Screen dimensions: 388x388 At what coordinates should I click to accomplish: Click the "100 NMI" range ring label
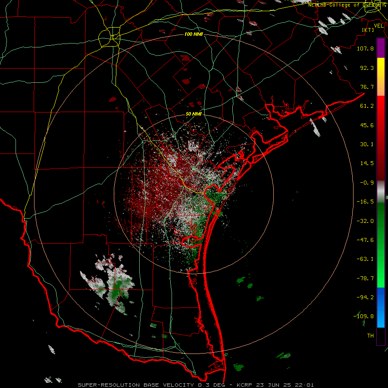[x=194, y=34]
